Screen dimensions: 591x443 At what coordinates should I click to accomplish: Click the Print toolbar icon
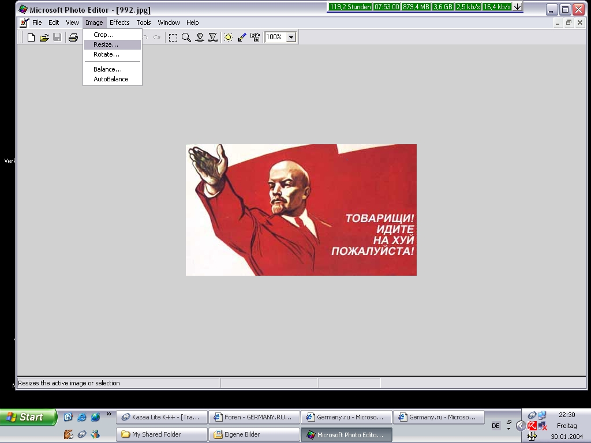coord(73,37)
